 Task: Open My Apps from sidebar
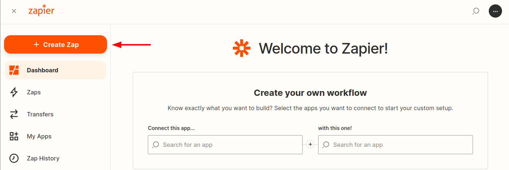click(39, 136)
